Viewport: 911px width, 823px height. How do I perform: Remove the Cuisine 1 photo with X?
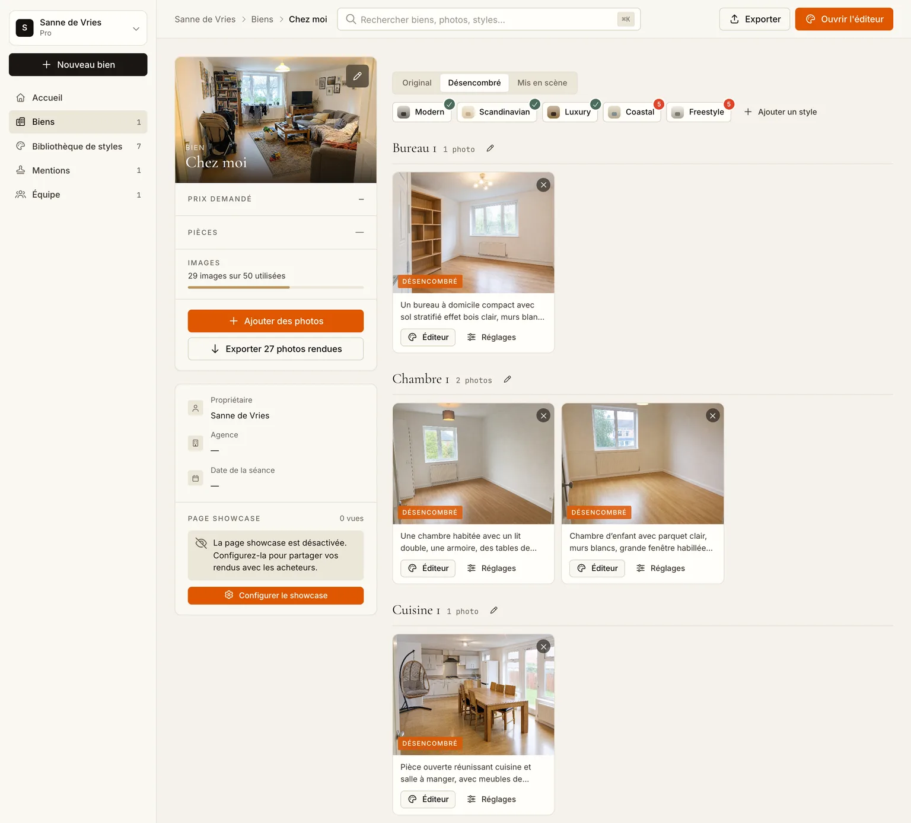pyautogui.click(x=543, y=647)
